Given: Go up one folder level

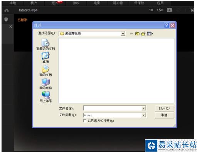Looking at the screenshot, I should pyautogui.click(x=137, y=33).
